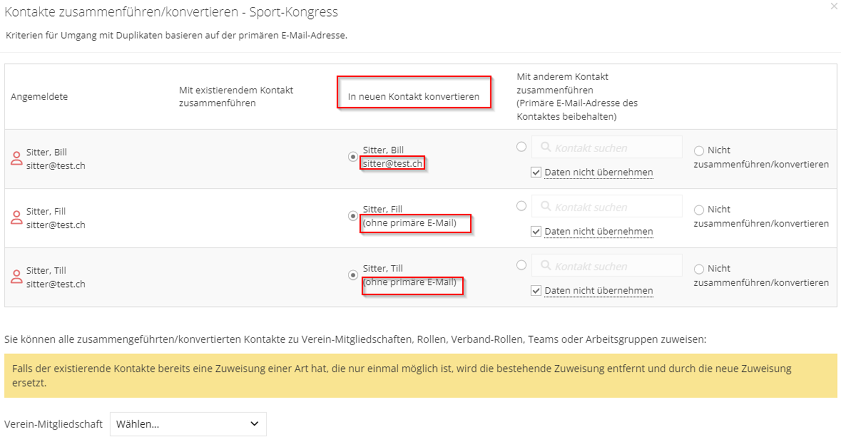The width and height of the screenshot is (841, 442).
Task: Select convert-to-new-contact radio for Sitter, Bill
Action: pyautogui.click(x=353, y=157)
